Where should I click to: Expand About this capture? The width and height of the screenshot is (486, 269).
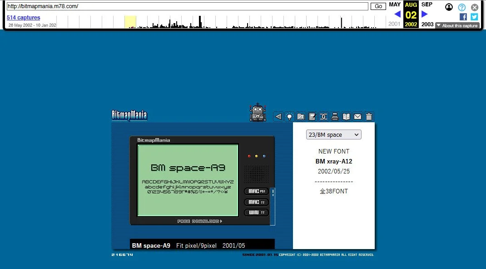[x=457, y=26]
